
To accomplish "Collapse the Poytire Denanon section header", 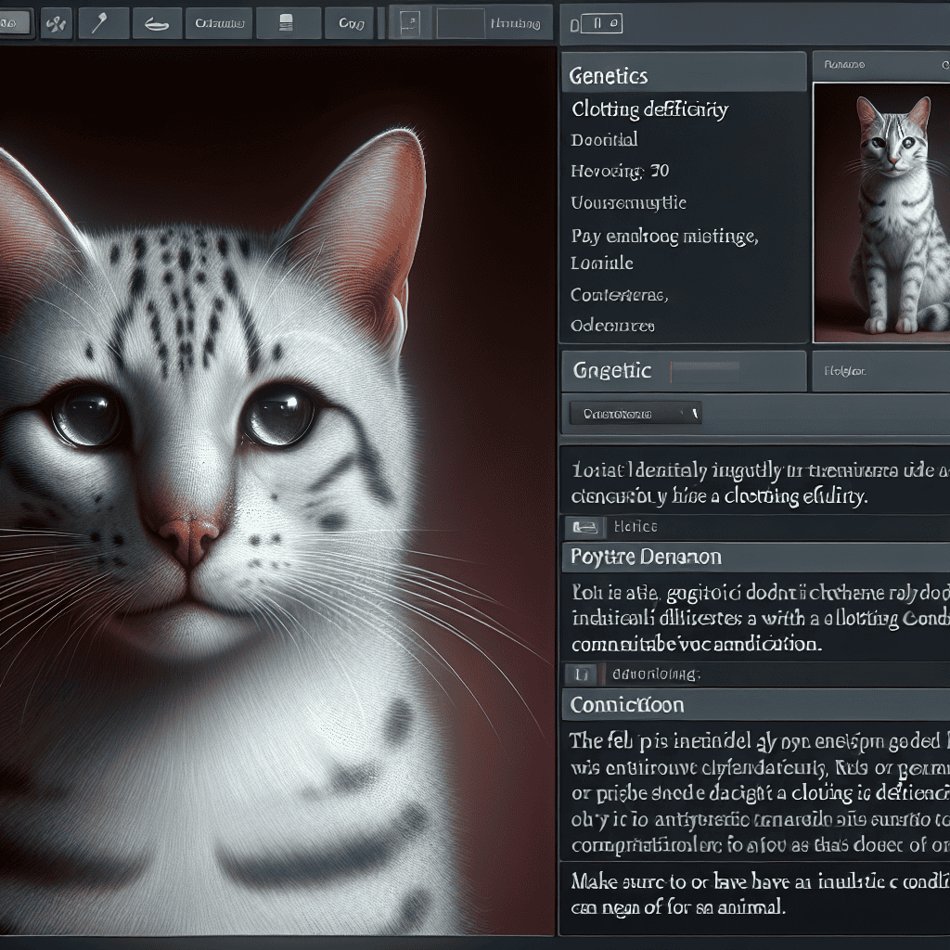I will (x=755, y=558).
